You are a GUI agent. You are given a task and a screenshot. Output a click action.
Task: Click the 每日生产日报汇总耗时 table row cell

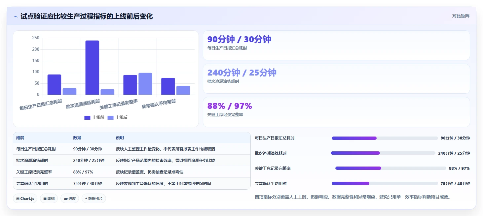pyautogui.click(x=36, y=149)
